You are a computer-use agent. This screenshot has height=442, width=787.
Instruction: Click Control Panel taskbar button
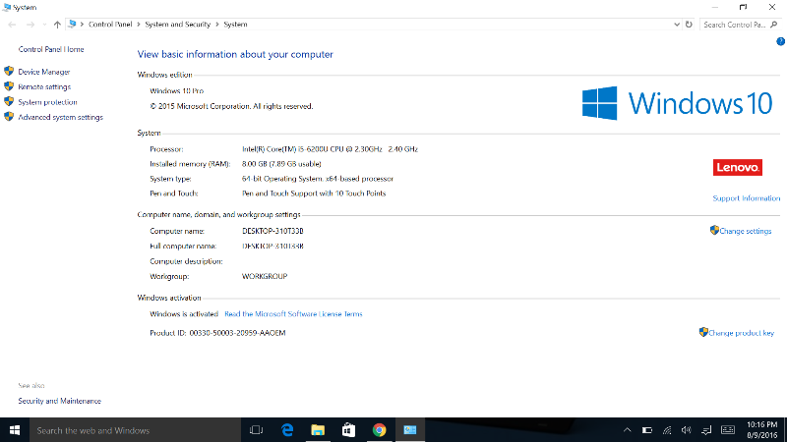click(x=410, y=430)
